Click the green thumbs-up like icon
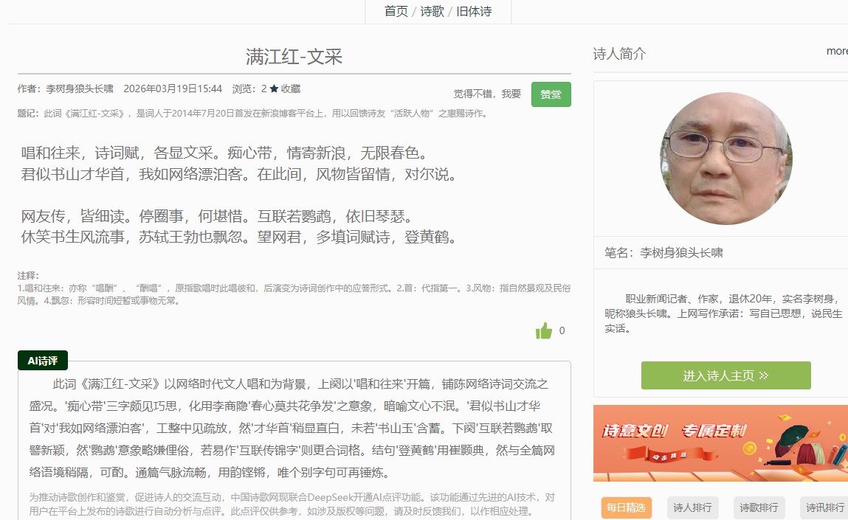The height and width of the screenshot is (520, 848). click(x=544, y=331)
